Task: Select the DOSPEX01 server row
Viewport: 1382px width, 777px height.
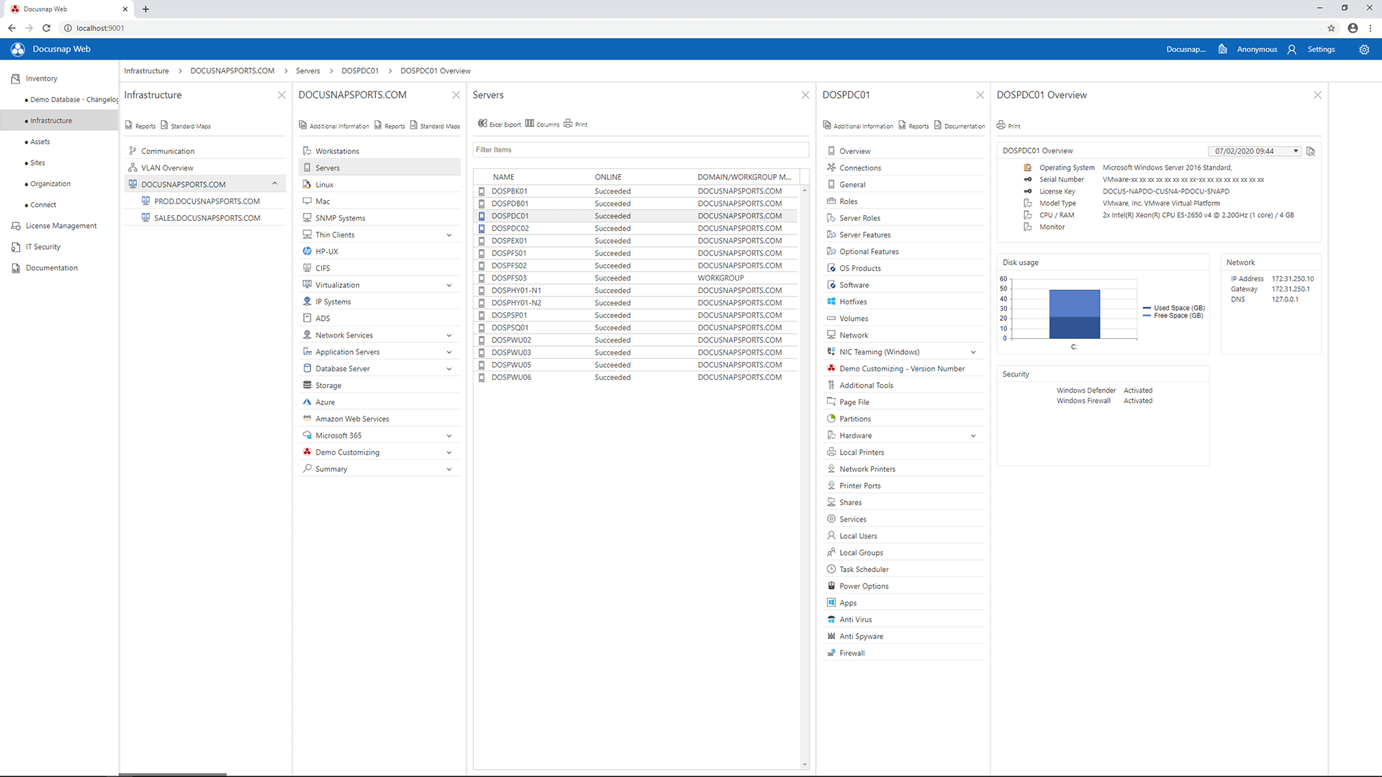Action: point(510,240)
